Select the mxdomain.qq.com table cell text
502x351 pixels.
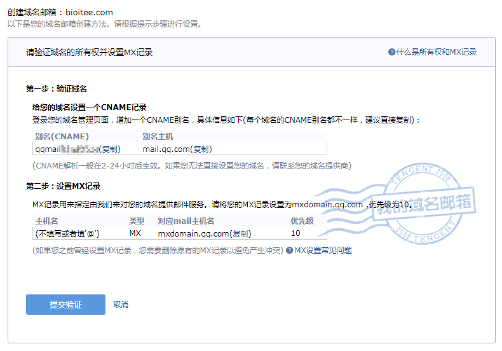pos(193,234)
